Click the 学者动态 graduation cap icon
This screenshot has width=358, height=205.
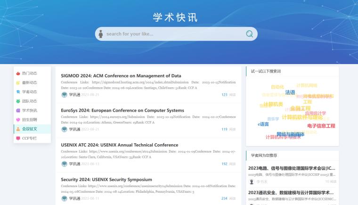18,92
